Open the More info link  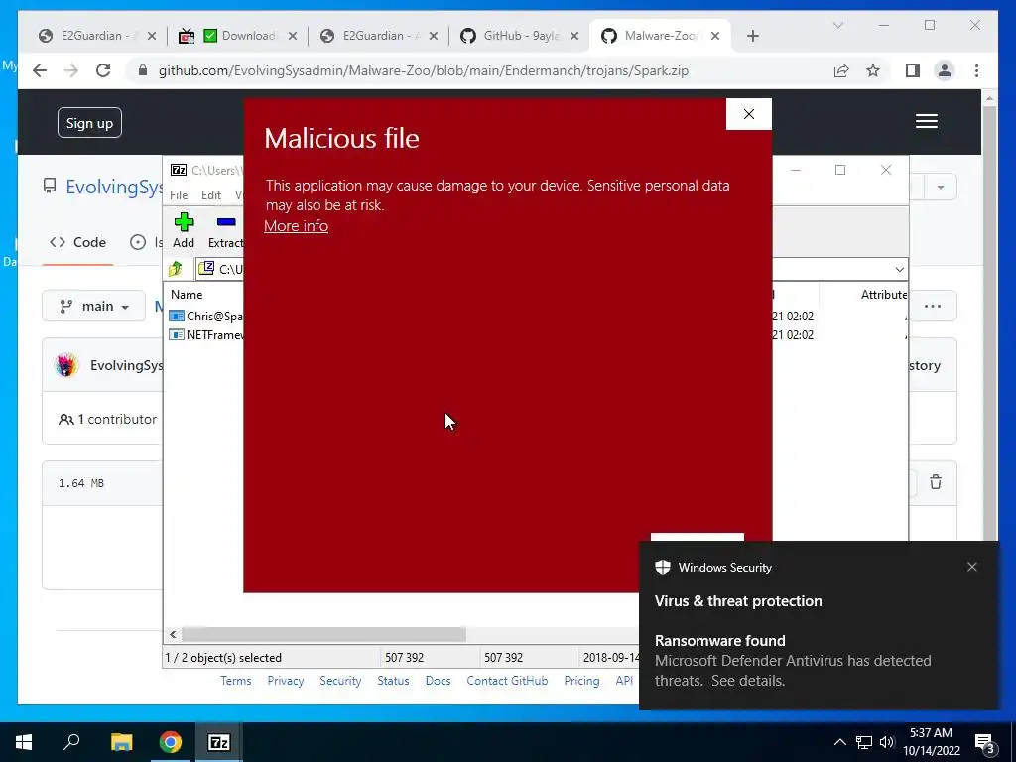point(296,225)
